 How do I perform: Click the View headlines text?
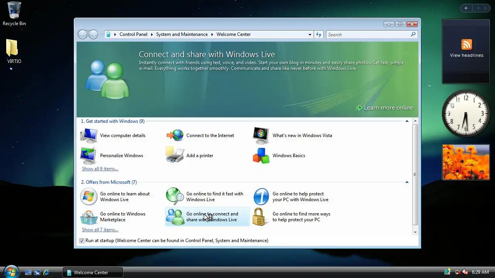click(x=466, y=55)
